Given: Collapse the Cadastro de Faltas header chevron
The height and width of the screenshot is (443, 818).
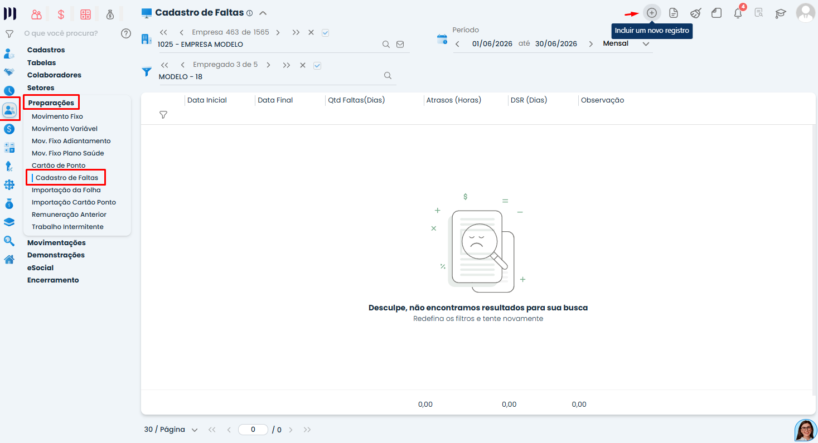Looking at the screenshot, I should [x=263, y=13].
